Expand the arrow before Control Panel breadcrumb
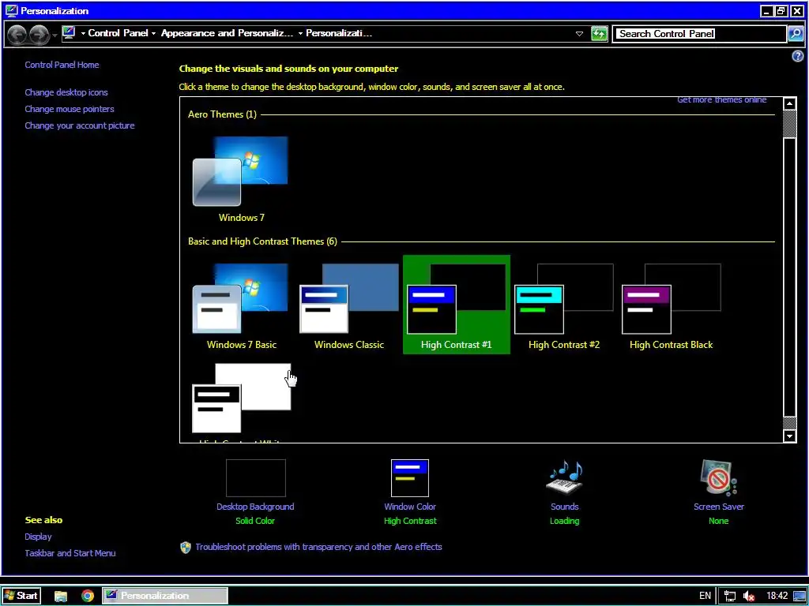Screen dimensions: 809x606 click(82, 33)
